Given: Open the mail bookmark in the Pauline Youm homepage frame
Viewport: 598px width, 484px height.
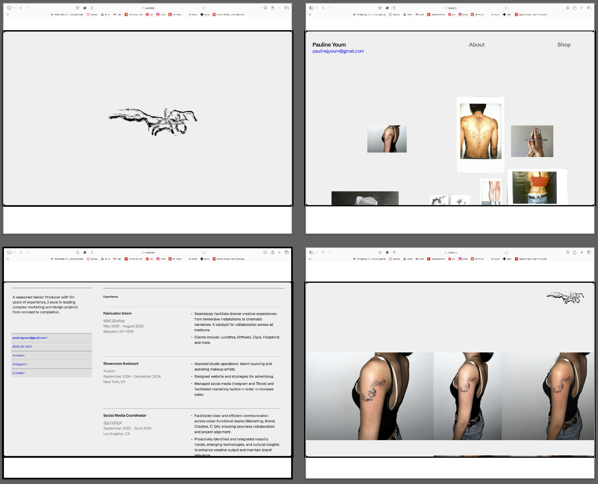Looking at the screenshot, I should tap(419, 14).
